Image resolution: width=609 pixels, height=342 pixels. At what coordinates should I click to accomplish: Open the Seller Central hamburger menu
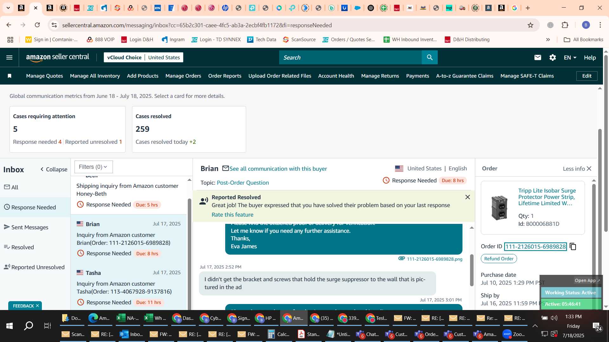click(10, 58)
